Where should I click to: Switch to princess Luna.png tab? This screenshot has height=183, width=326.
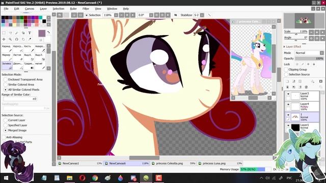click(x=220, y=164)
